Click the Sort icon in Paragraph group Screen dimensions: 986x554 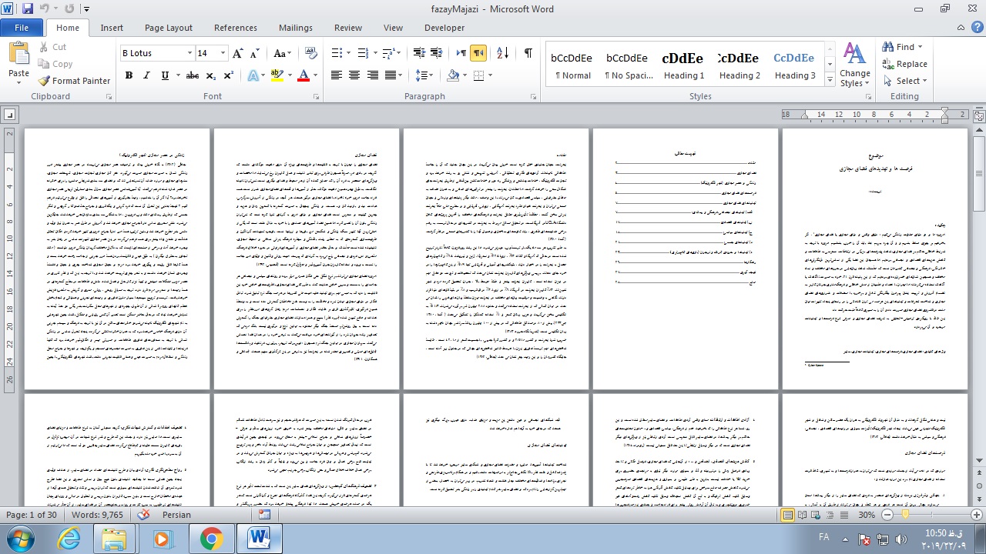(502, 53)
